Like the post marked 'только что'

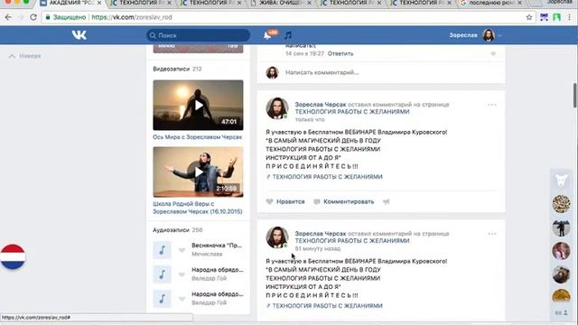tap(269, 201)
